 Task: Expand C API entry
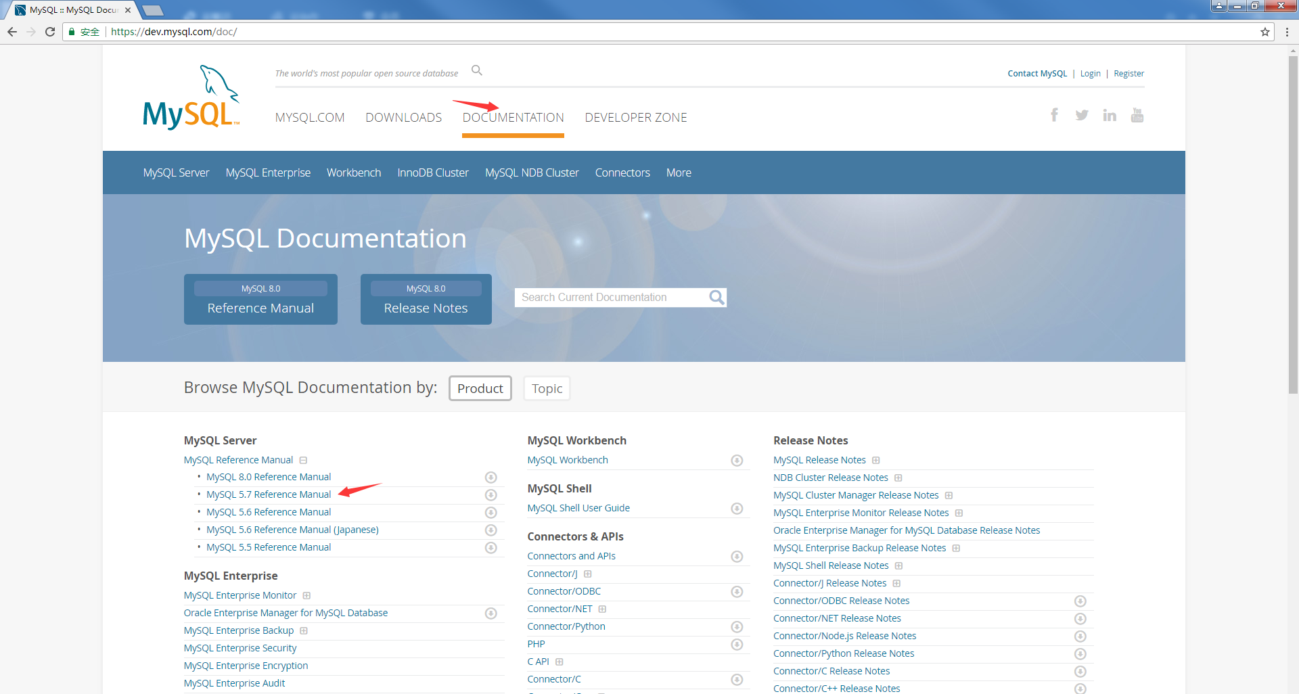[560, 662]
